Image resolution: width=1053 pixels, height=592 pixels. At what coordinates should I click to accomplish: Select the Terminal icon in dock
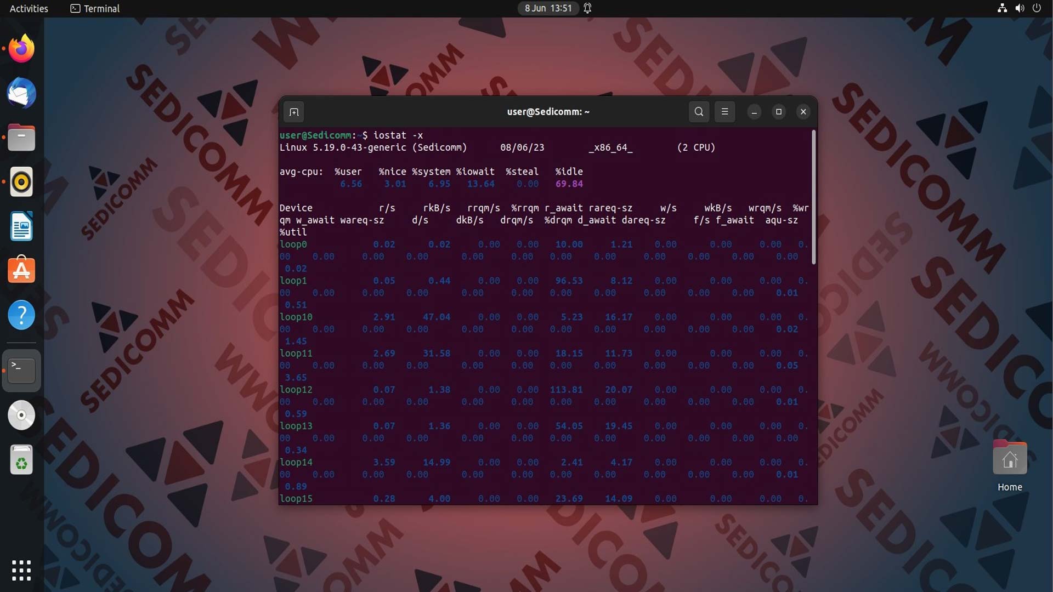[21, 371]
